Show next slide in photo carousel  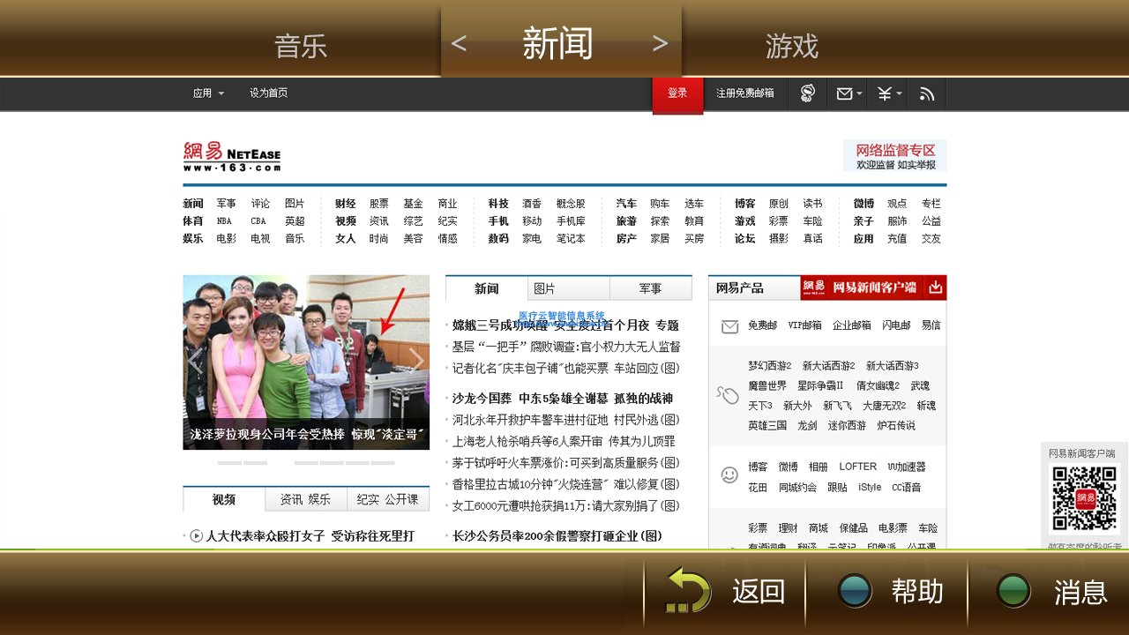pos(416,360)
